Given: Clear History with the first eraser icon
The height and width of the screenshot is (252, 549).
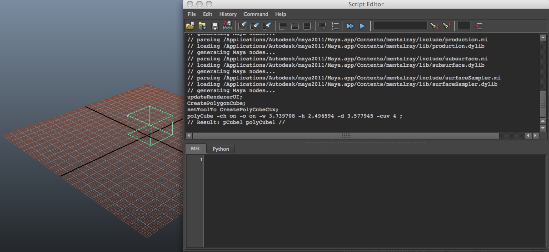Looking at the screenshot, I should coord(242,26).
